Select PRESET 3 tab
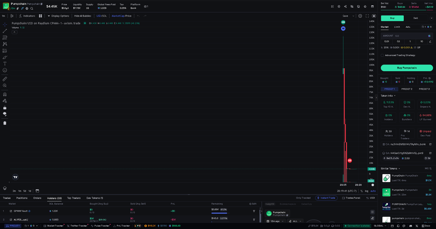 point(424,89)
